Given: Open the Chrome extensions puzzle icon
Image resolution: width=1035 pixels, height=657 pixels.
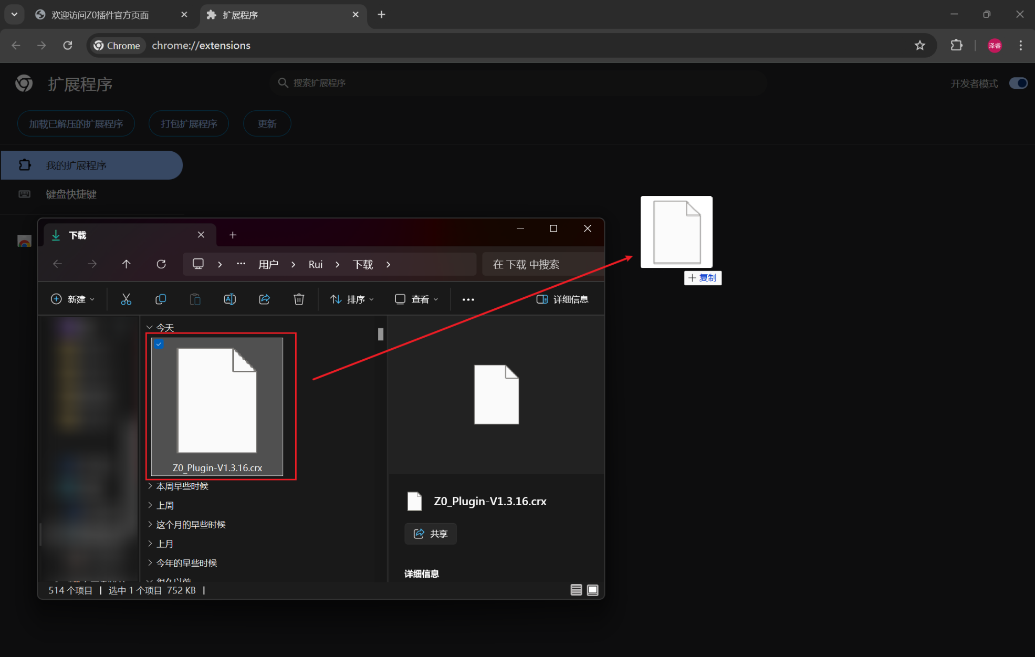Looking at the screenshot, I should (x=956, y=45).
